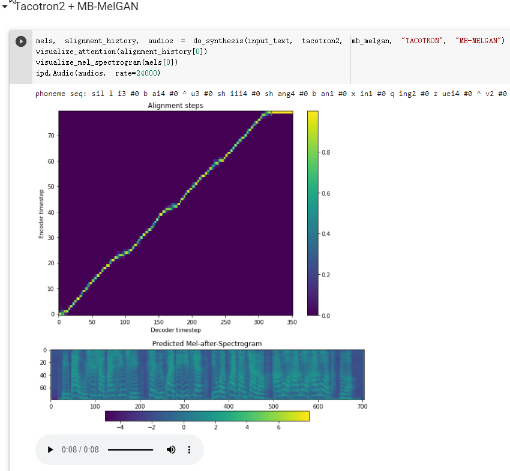The image size is (510, 471).
Task: Place cursor on the visualize_attention line
Action: [x=120, y=52]
